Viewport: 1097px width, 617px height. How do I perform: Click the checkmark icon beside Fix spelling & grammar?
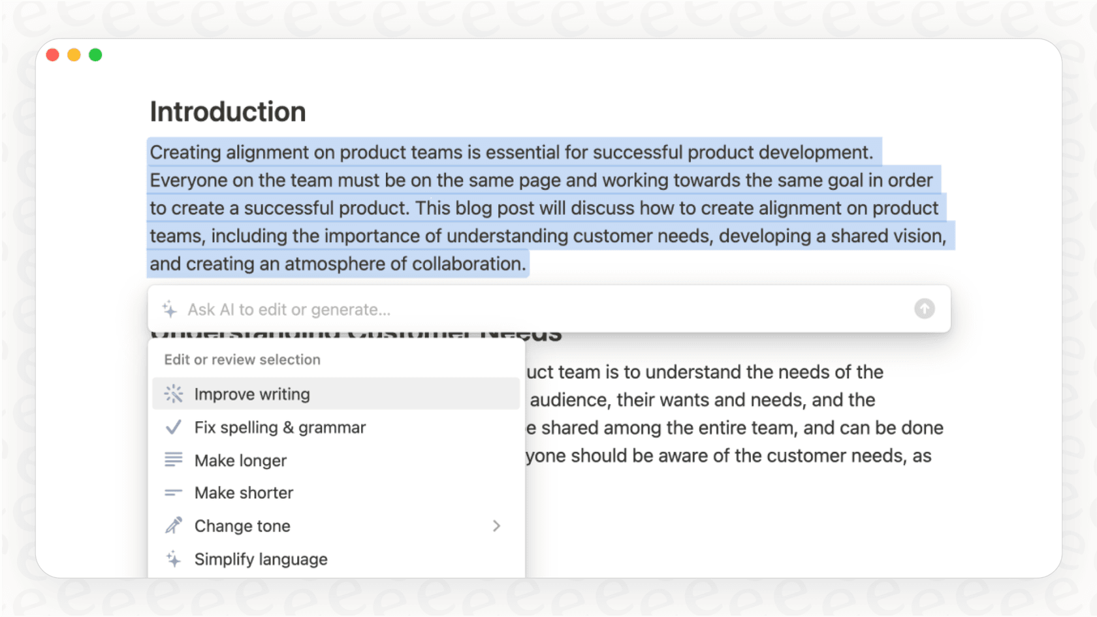tap(174, 427)
